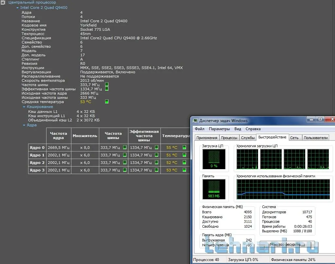This screenshot has height=264, width=335.
Task: Open the Пользователи tab
Action: click(316, 138)
